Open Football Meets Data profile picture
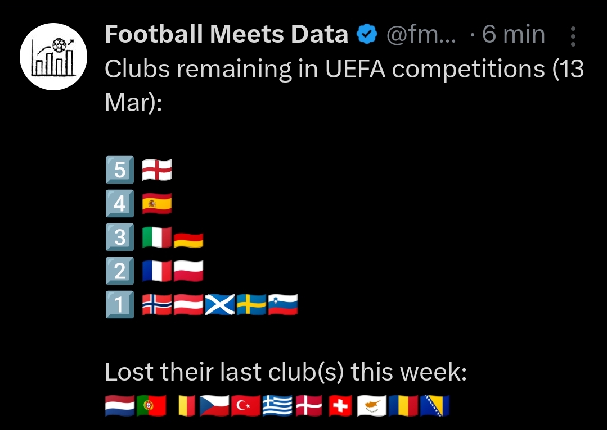The image size is (607, 430). 53,57
